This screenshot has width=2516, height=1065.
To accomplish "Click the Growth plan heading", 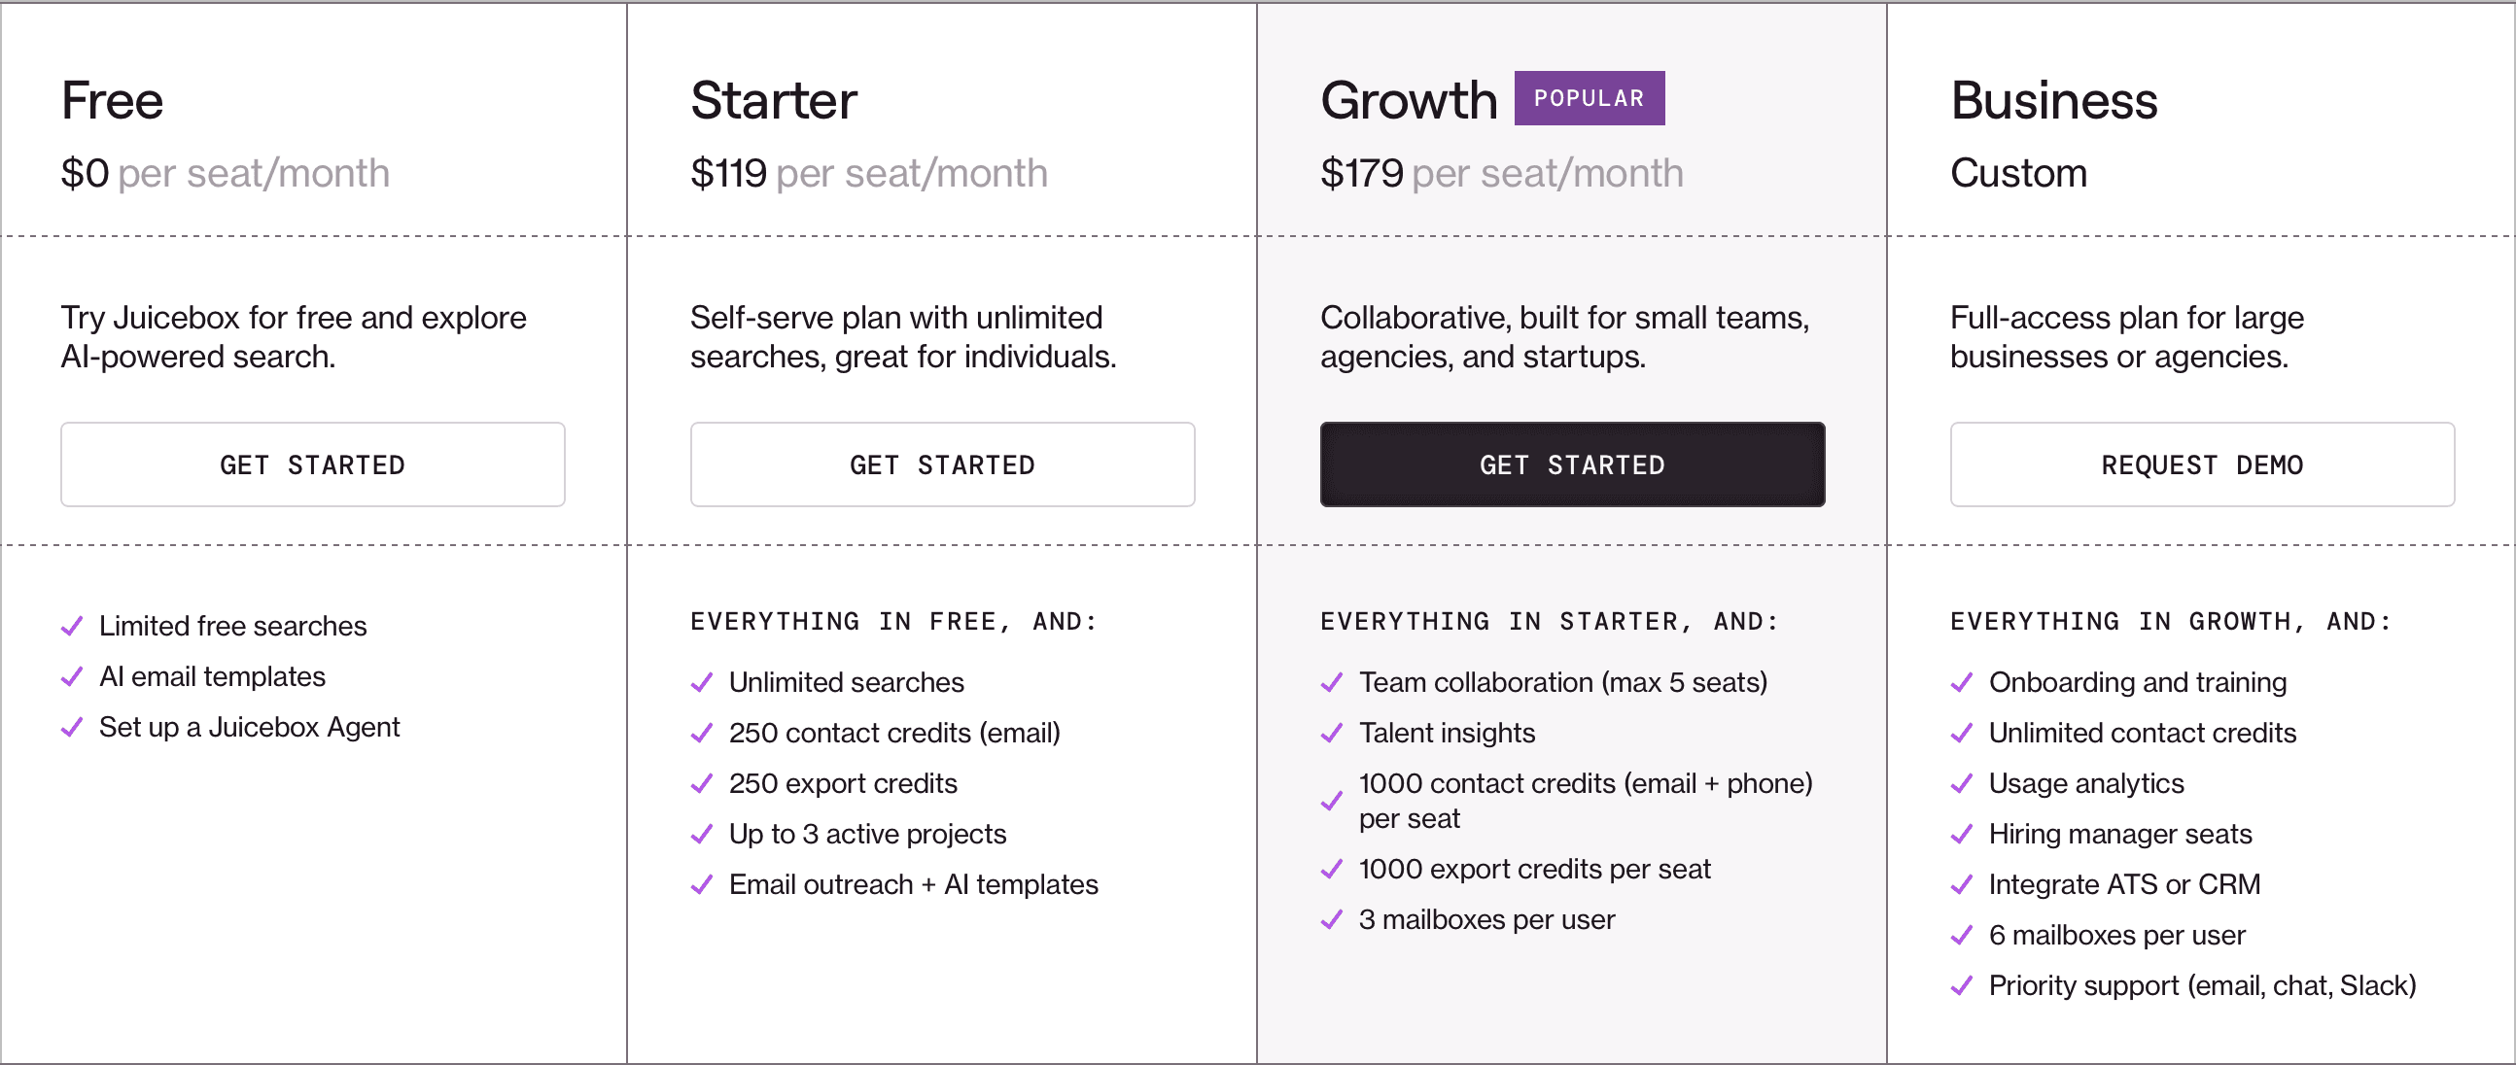I will click(1408, 100).
